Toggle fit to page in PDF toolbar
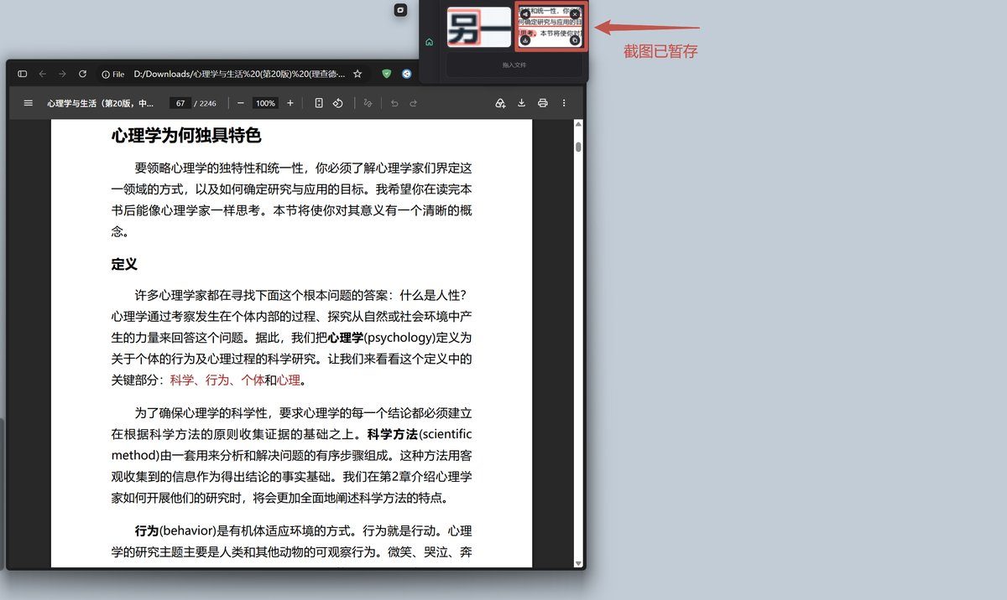This screenshot has width=1007, height=600. (x=319, y=103)
